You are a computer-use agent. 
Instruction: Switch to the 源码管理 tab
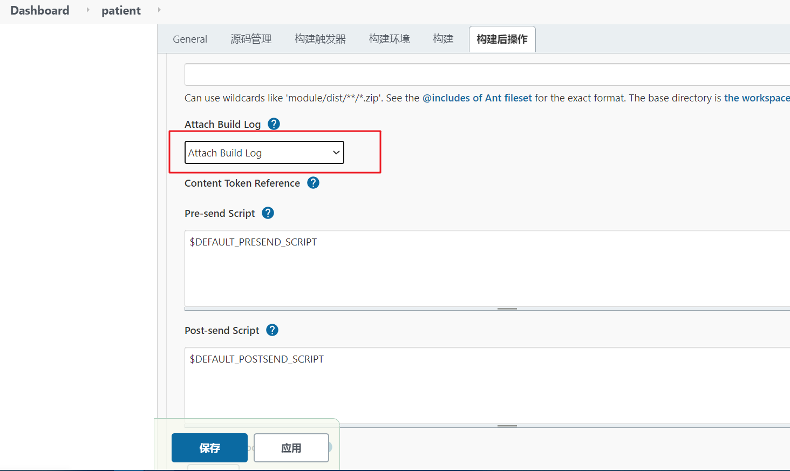tap(251, 39)
